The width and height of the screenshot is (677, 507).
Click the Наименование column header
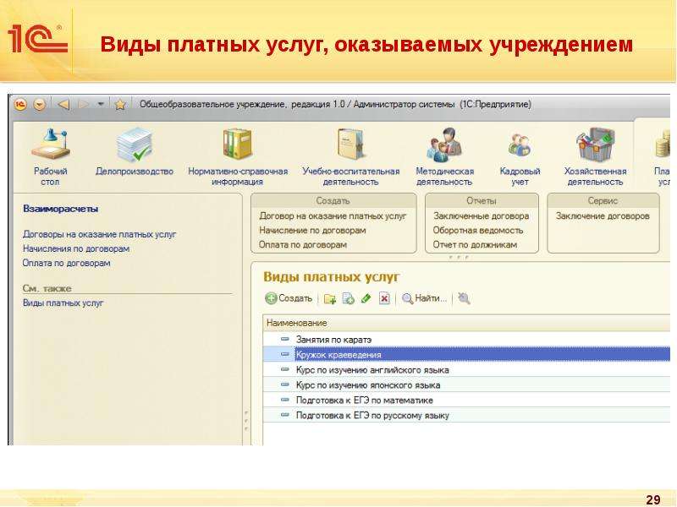pos(466,323)
